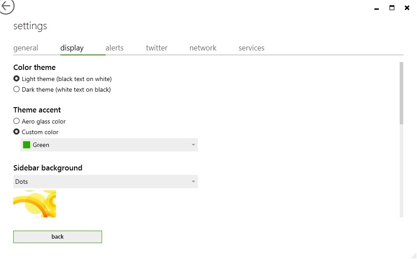This screenshot has width=417, height=259.
Task: Open the Theme accent color dropdown
Action: [x=109, y=144]
